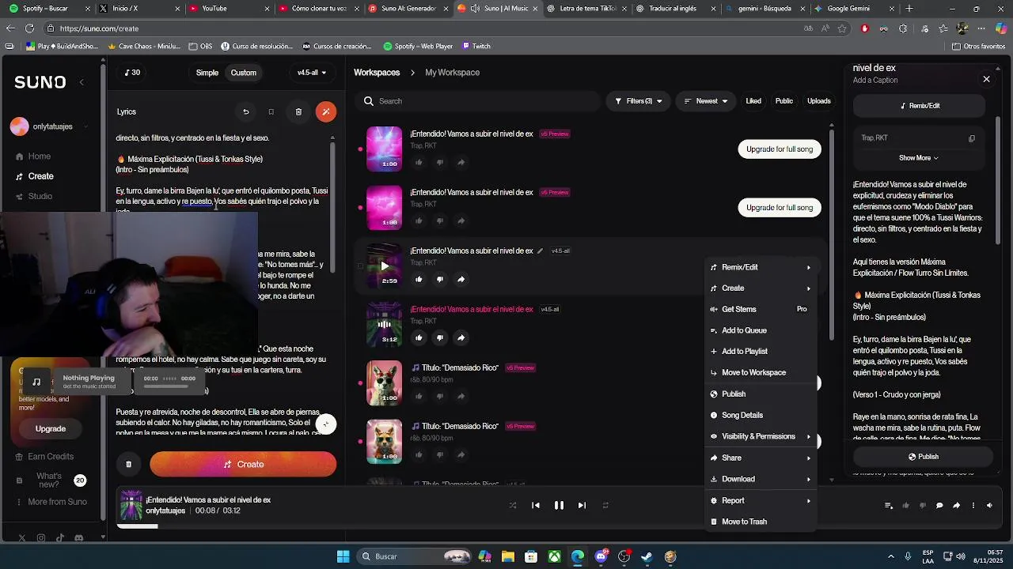The width and height of the screenshot is (1013, 569).
Task: Share the first Demasiado Rico song
Action: click(x=461, y=397)
